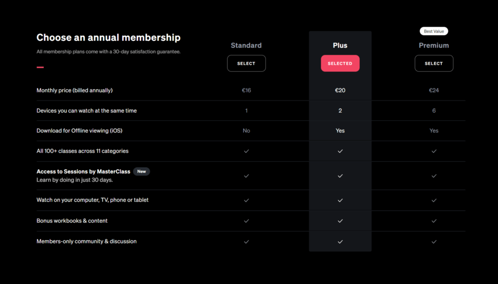Click Standard checkmark for All 100+ classes
The image size is (498, 284).
(247, 151)
